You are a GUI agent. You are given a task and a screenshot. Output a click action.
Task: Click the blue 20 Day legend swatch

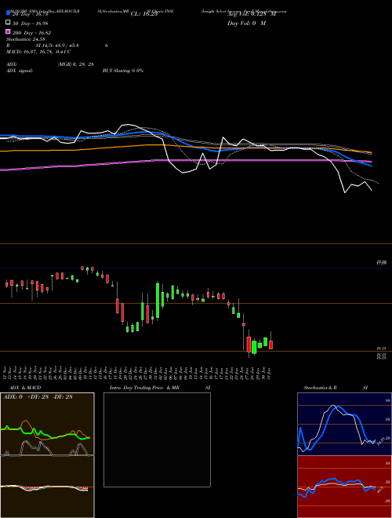pyautogui.click(x=8, y=13)
